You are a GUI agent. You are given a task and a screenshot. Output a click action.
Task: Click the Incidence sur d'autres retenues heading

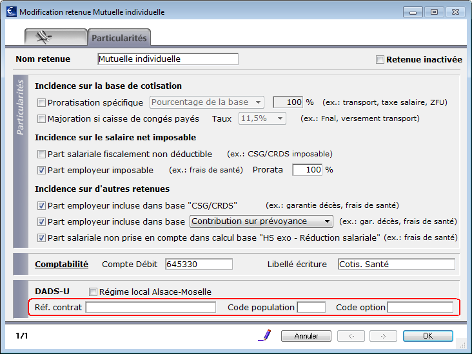(x=102, y=189)
